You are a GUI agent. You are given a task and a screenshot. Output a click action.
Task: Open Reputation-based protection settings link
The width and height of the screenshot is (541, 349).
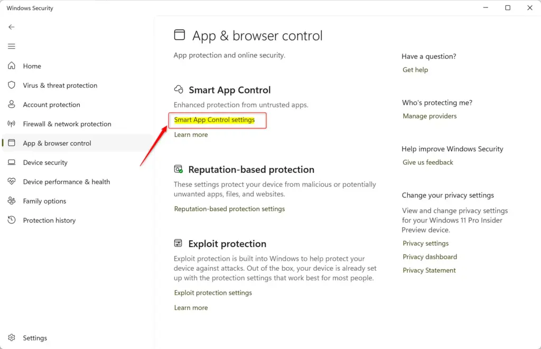tap(229, 209)
